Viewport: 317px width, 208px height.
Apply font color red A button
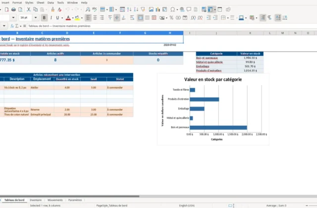tap(68, 18)
